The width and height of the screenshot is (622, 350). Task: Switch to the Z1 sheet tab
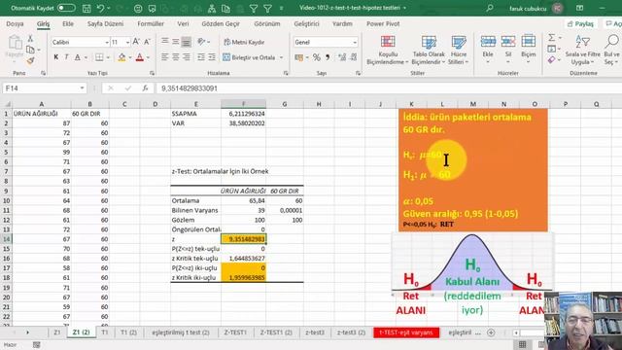tap(56, 332)
